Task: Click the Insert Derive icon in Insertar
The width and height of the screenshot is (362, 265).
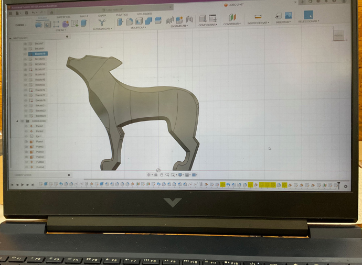Action: [279, 16]
